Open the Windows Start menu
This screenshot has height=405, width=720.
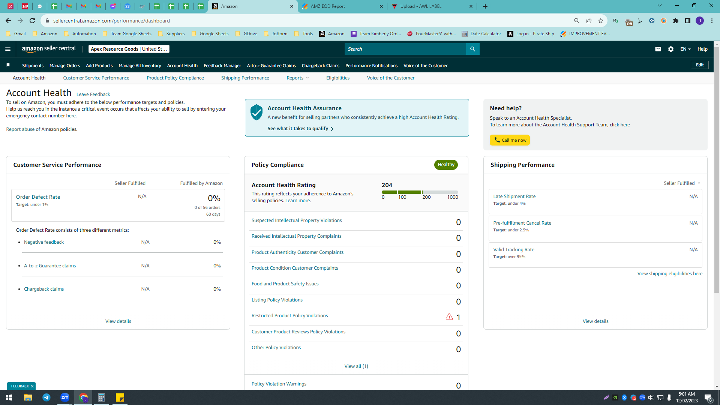(9, 397)
